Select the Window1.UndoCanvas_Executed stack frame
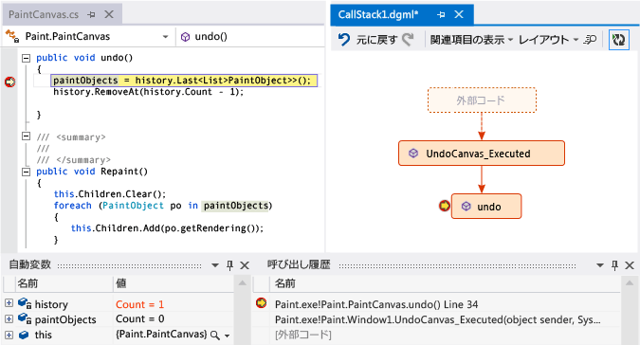 click(437, 319)
